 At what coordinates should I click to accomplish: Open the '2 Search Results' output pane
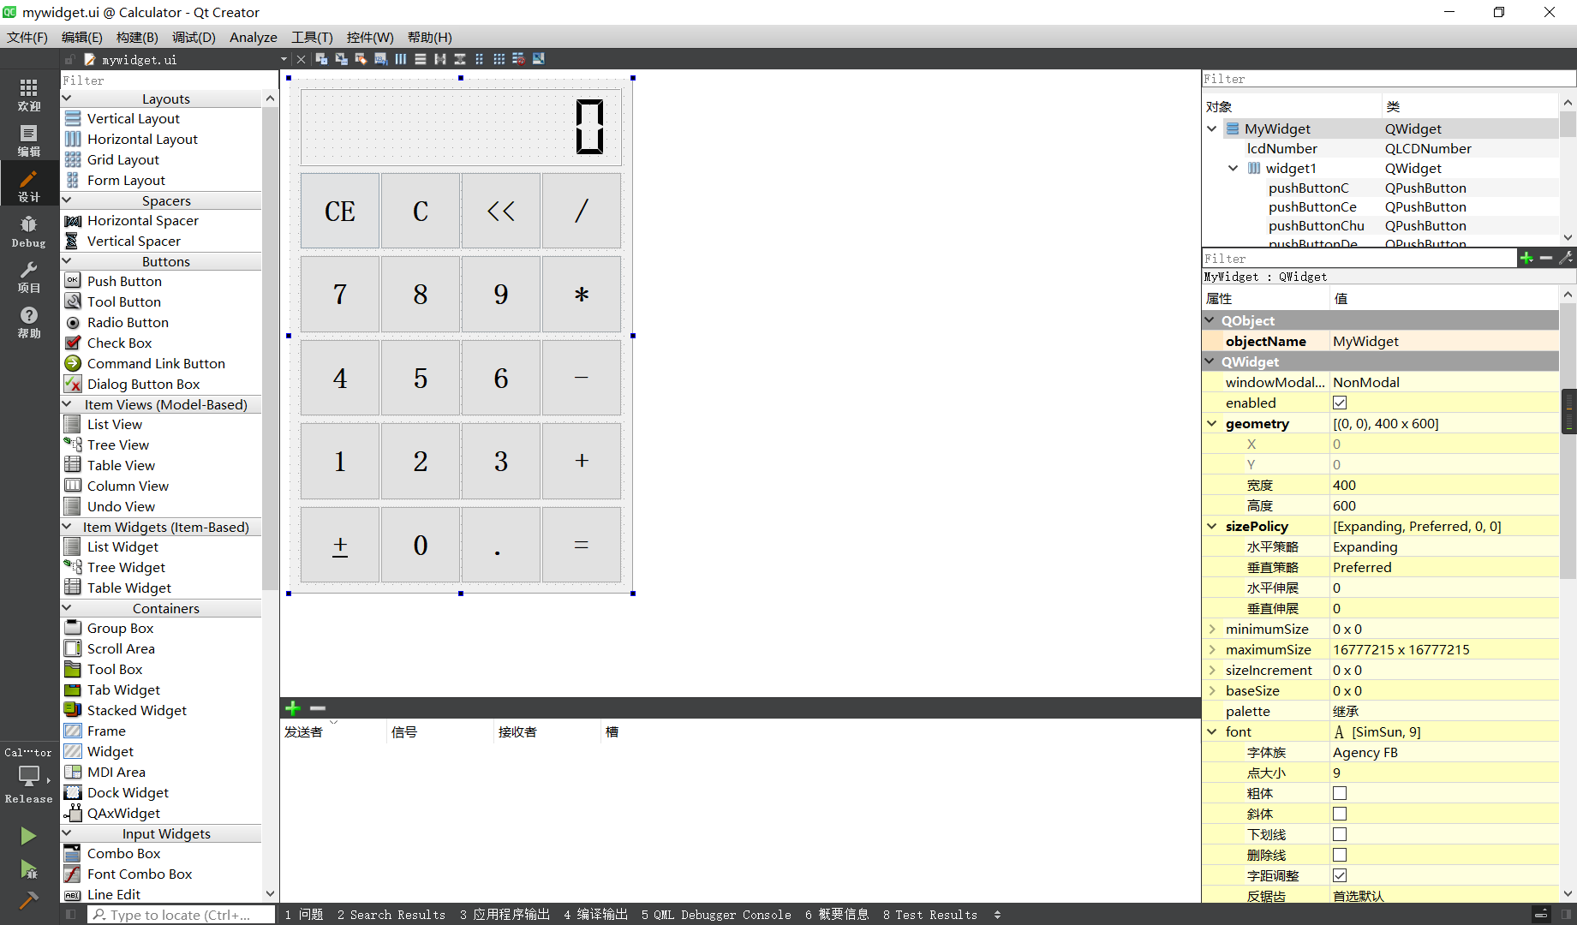[x=391, y=915]
